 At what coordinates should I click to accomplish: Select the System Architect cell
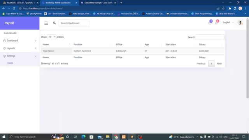pyautogui.click(x=93, y=51)
